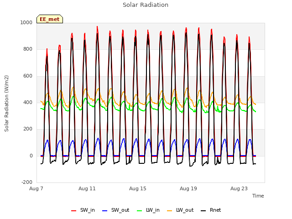Click the Solar Radiation (W/m2) axis label
Viewport: 292px width, 219px height.
pyautogui.click(x=6, y=104)
